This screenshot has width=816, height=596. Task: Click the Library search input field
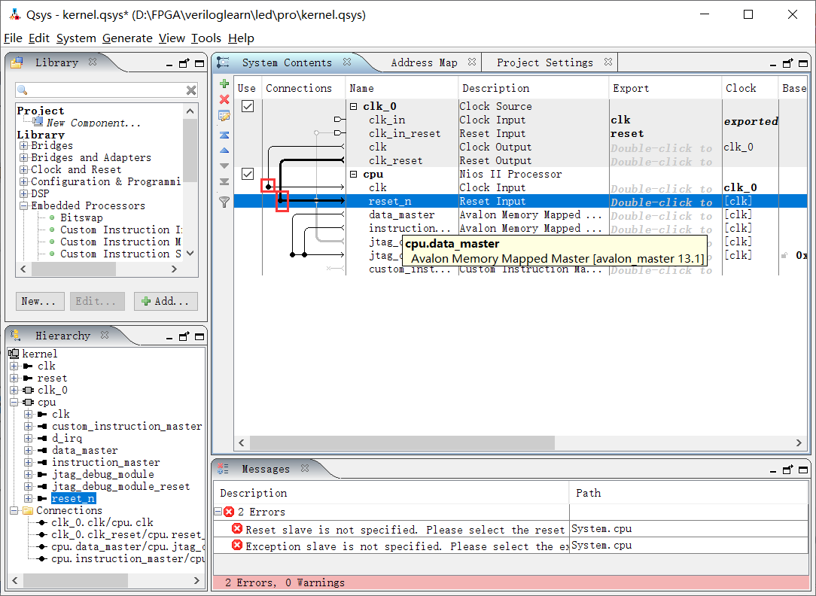tap(106, 90)
